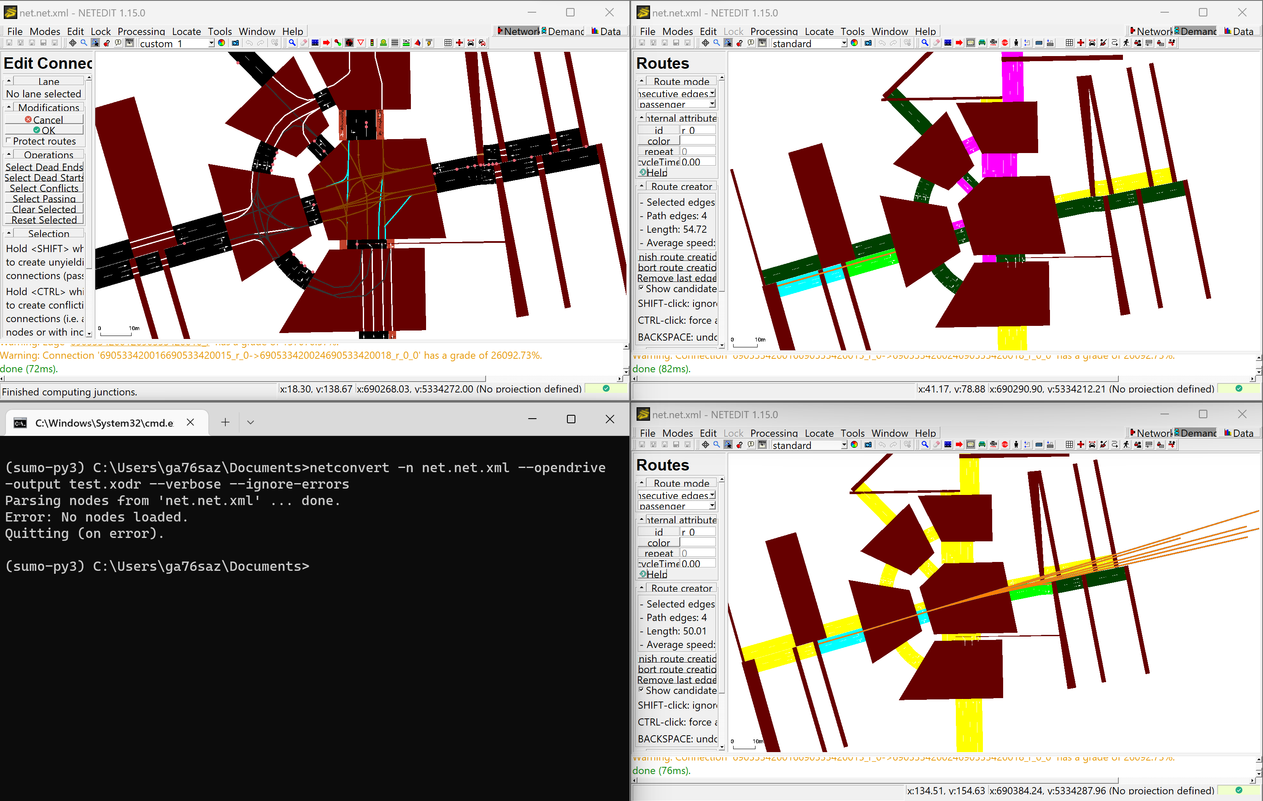Screen dimensions: 1263x801
Task: Open a new tab in the cmd terminal
Action: (225, 422)
